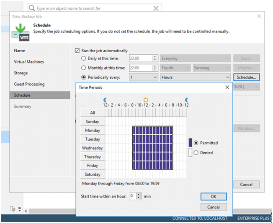The width and height of the screenshot is (273, 223).
Task: Click the purple Permitted color swatch
Action: pyautogui.click(x=191, y=143)
